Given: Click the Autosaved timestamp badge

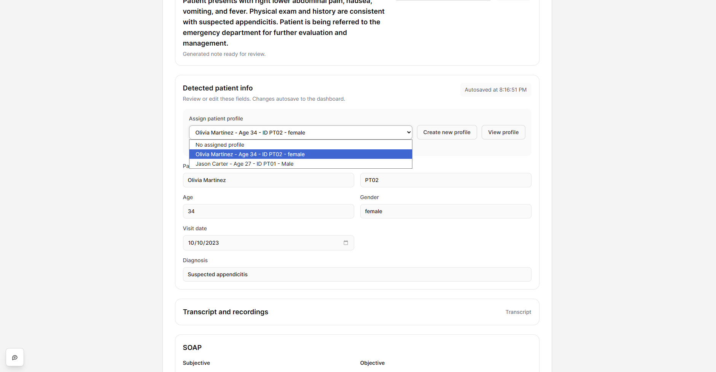Looking at the screenshot, I should pos(495,90).
